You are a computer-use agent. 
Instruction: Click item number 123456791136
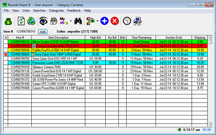(x=20, y=71)
